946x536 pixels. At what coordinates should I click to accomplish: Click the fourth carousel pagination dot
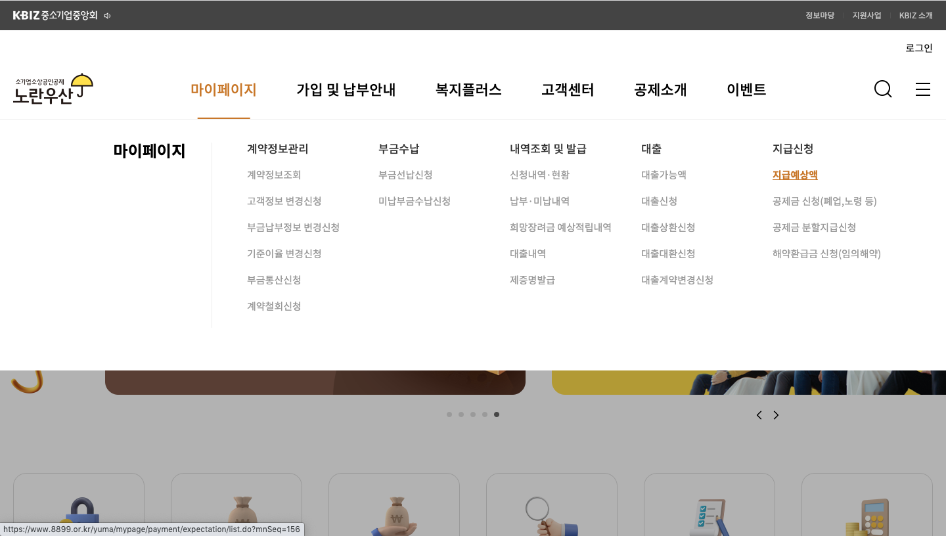[x=485, y=414]
